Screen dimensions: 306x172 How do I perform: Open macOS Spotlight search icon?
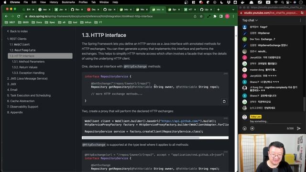(283, 2)
